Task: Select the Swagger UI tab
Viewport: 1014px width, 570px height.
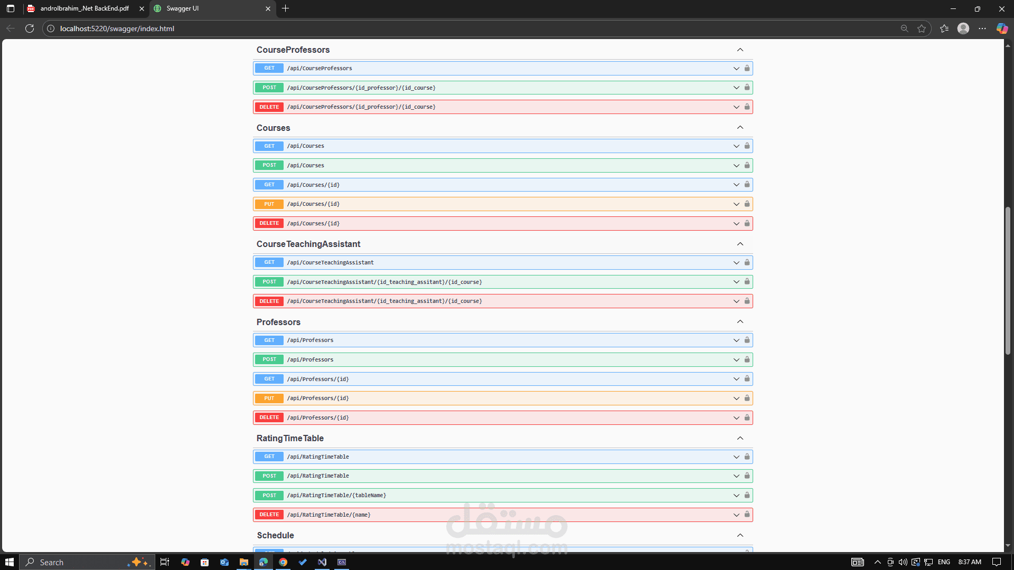Action: click(211, 8)
